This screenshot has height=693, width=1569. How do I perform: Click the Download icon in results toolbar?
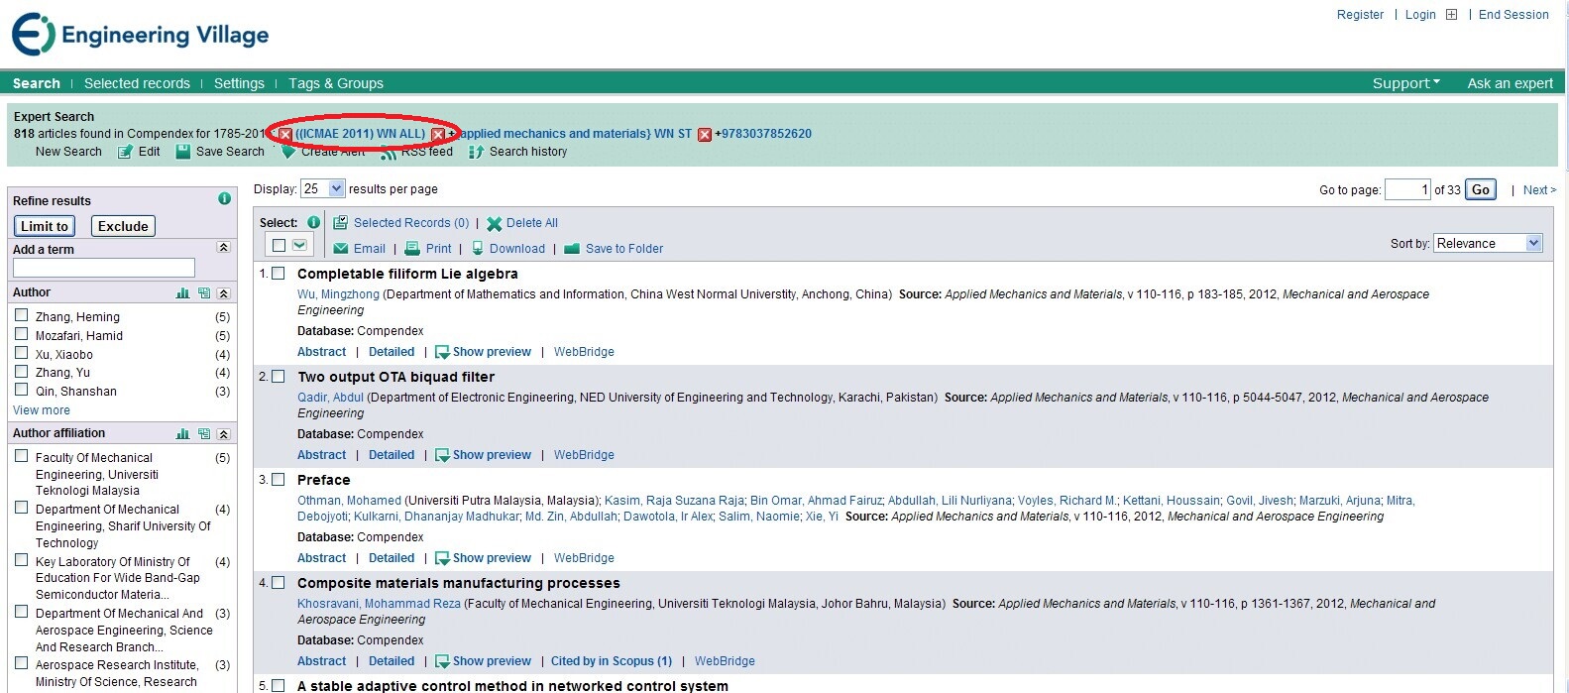(x=478, y=249)
